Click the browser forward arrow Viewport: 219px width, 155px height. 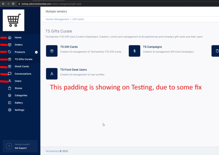click(8, 4)
